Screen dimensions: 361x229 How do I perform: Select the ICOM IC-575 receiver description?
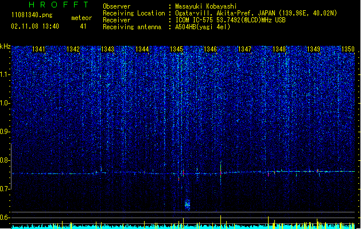point(231,20)
